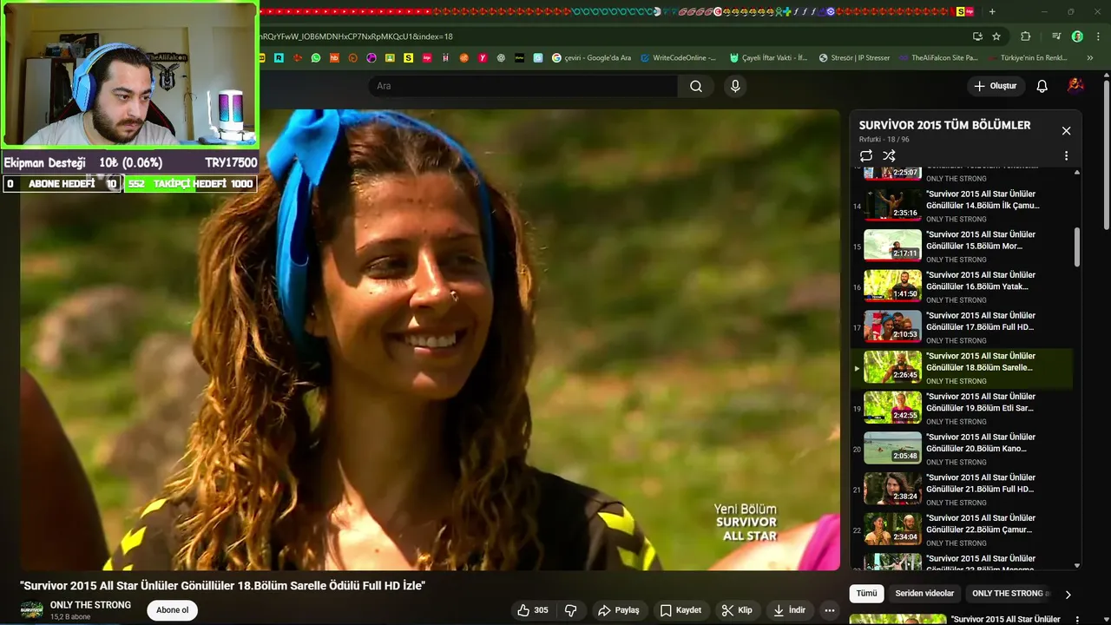
Task: Open Chrome extensions puzzle icon
Action: (1026, 36)
